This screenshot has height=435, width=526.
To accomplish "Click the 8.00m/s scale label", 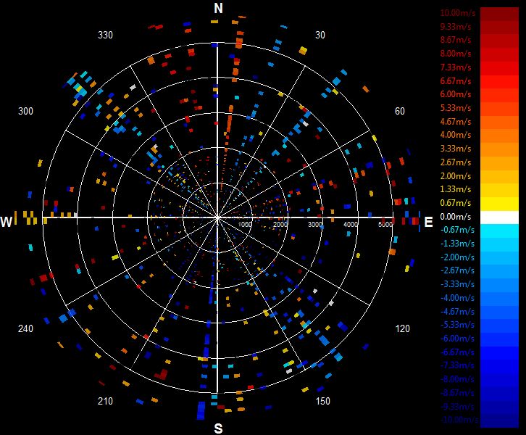I will pyautogui.click(x=456, y=54).
